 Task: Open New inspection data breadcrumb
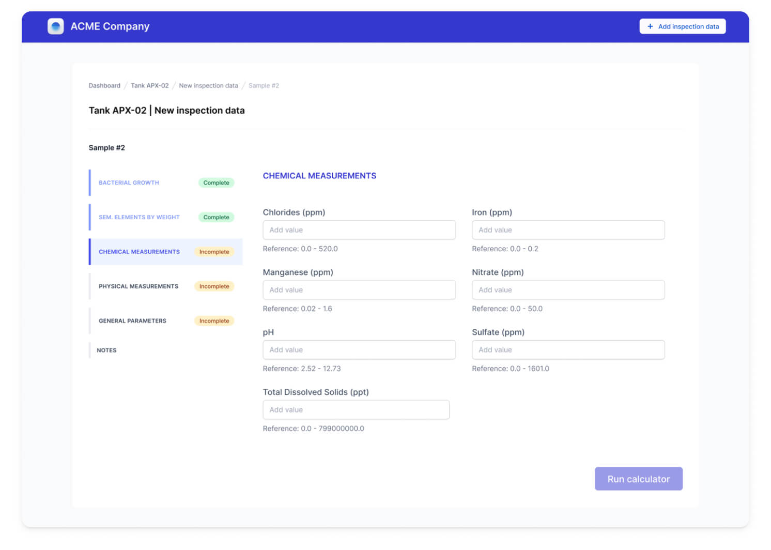[x=208, y=86]
